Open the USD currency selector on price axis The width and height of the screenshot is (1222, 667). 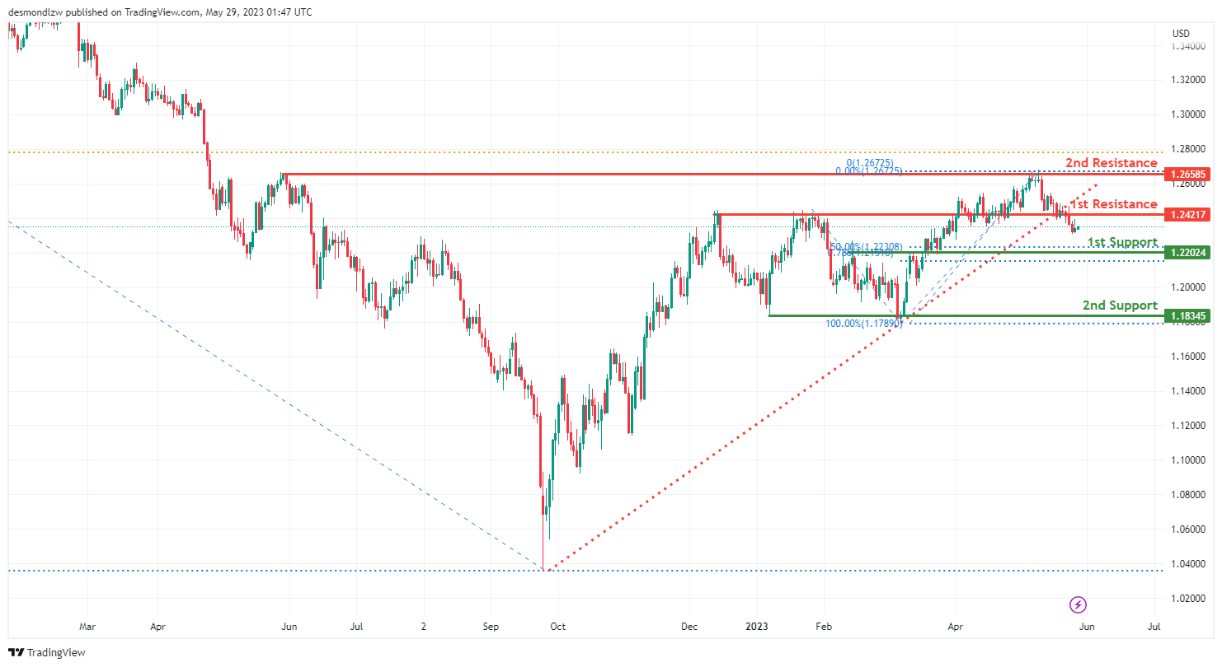click(1181, 34)
